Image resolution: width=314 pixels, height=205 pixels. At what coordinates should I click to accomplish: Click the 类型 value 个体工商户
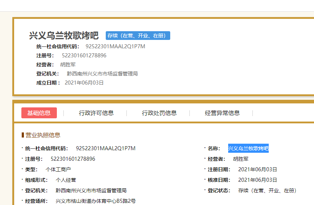click(58, 169)
